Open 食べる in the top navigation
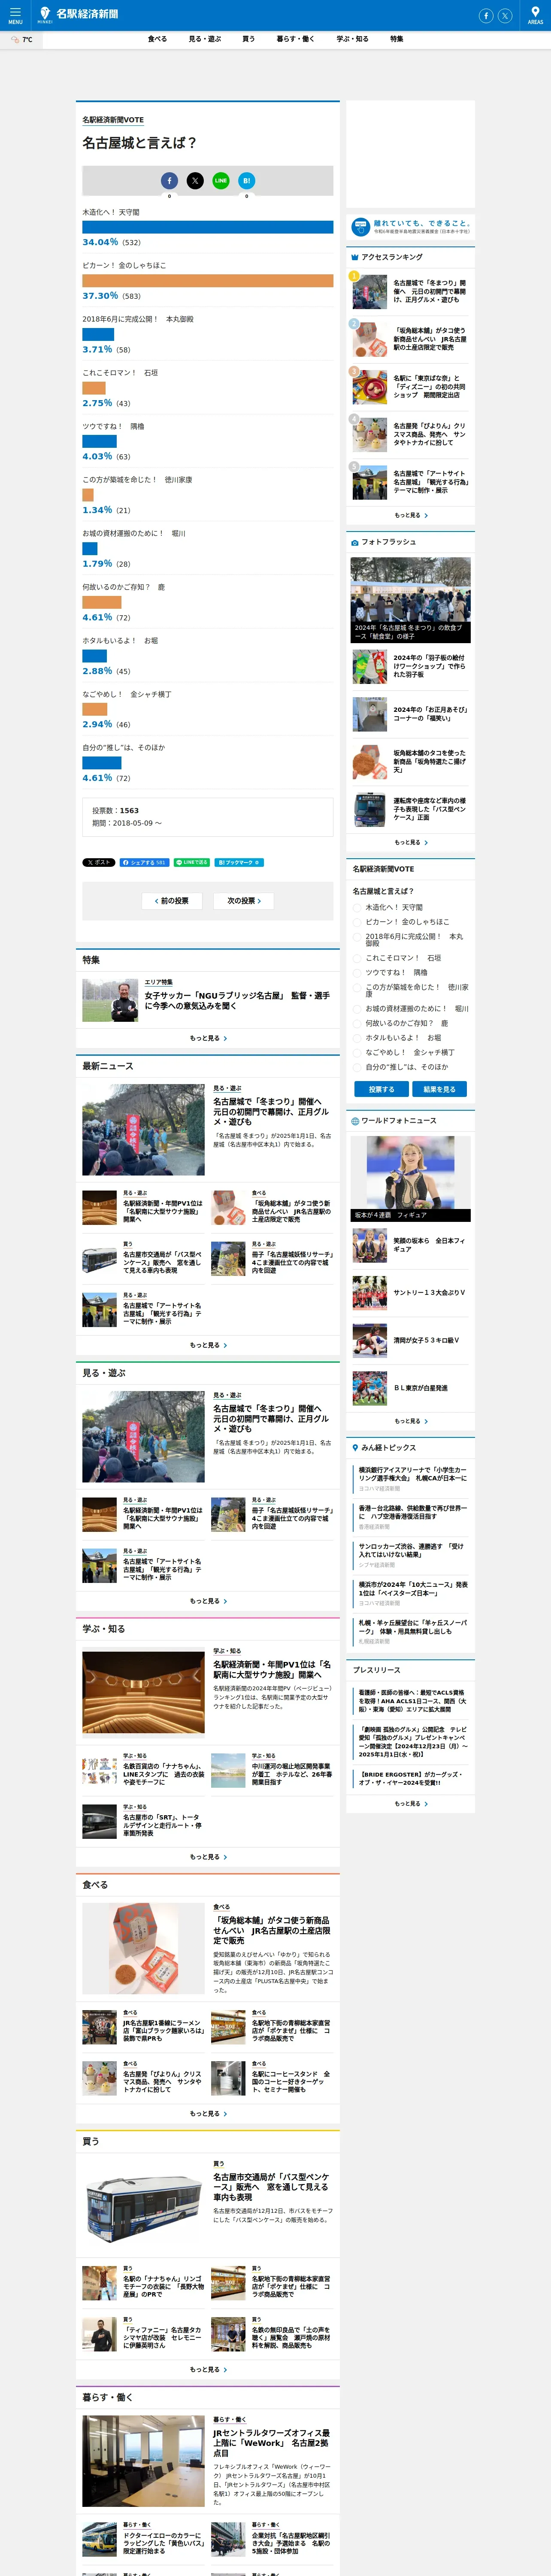Screen dimensions: 551x2576 157,39
